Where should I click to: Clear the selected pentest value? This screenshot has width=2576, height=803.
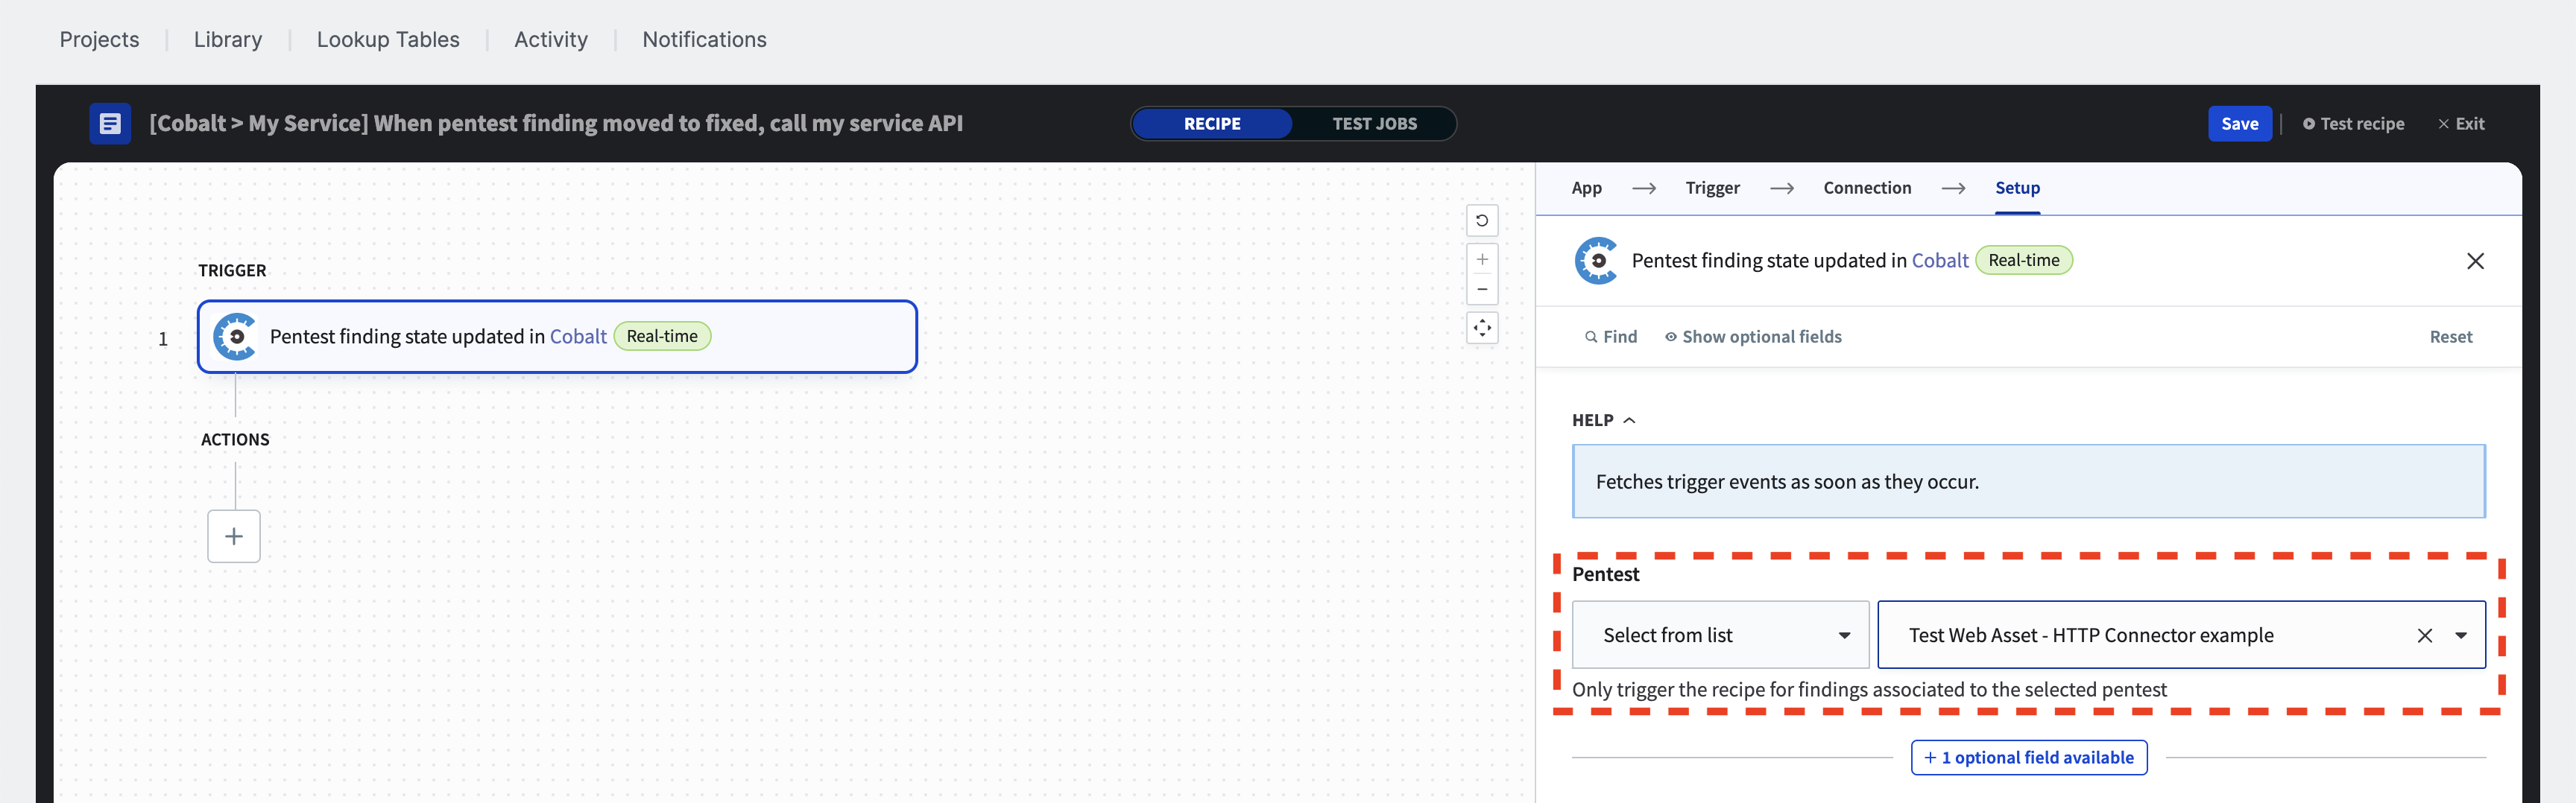tap(2425, 635)
